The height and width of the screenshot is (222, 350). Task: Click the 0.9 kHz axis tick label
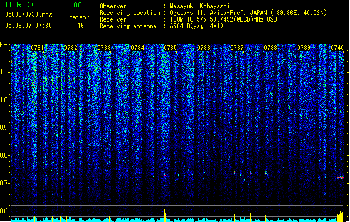click(4, 128)
